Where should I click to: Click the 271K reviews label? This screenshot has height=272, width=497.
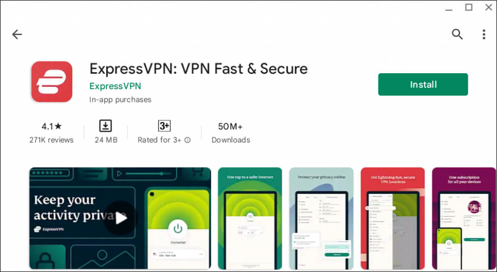[x=51, y=140]
